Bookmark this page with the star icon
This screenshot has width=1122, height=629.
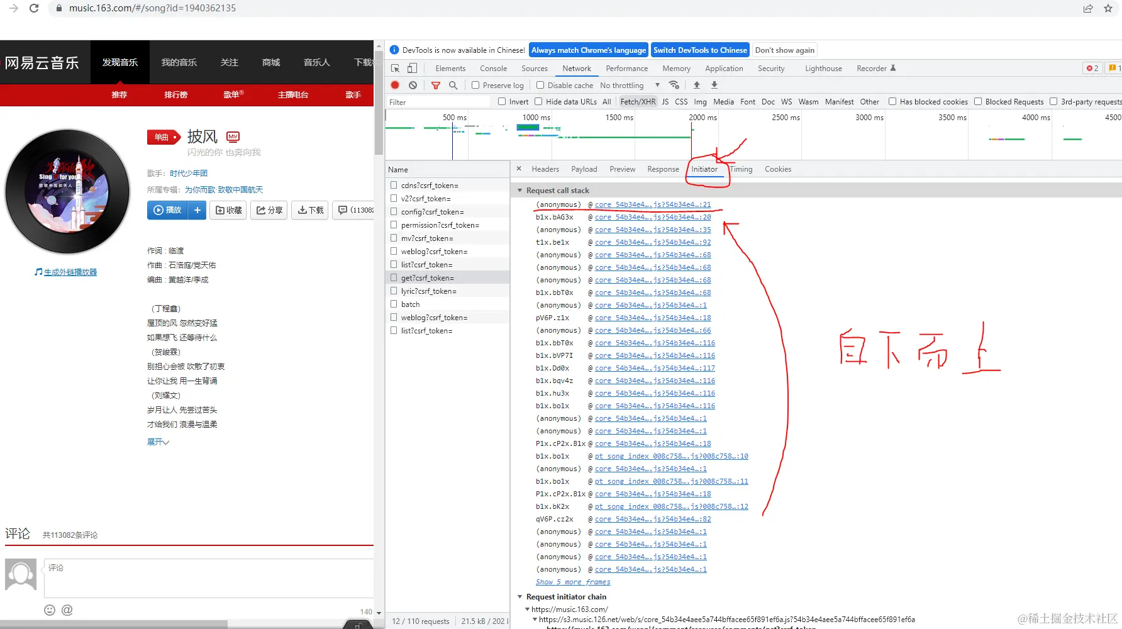tap(1108, 8)
